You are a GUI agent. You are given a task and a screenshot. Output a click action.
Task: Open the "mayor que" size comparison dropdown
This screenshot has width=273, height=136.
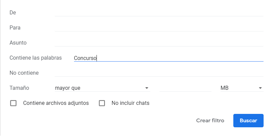[x=101, y=88]
